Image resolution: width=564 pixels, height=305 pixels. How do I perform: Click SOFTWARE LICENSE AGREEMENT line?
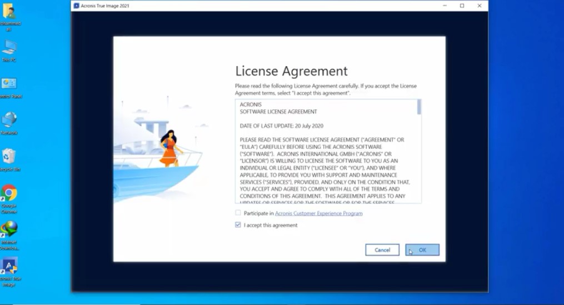[x=278, y=112]
